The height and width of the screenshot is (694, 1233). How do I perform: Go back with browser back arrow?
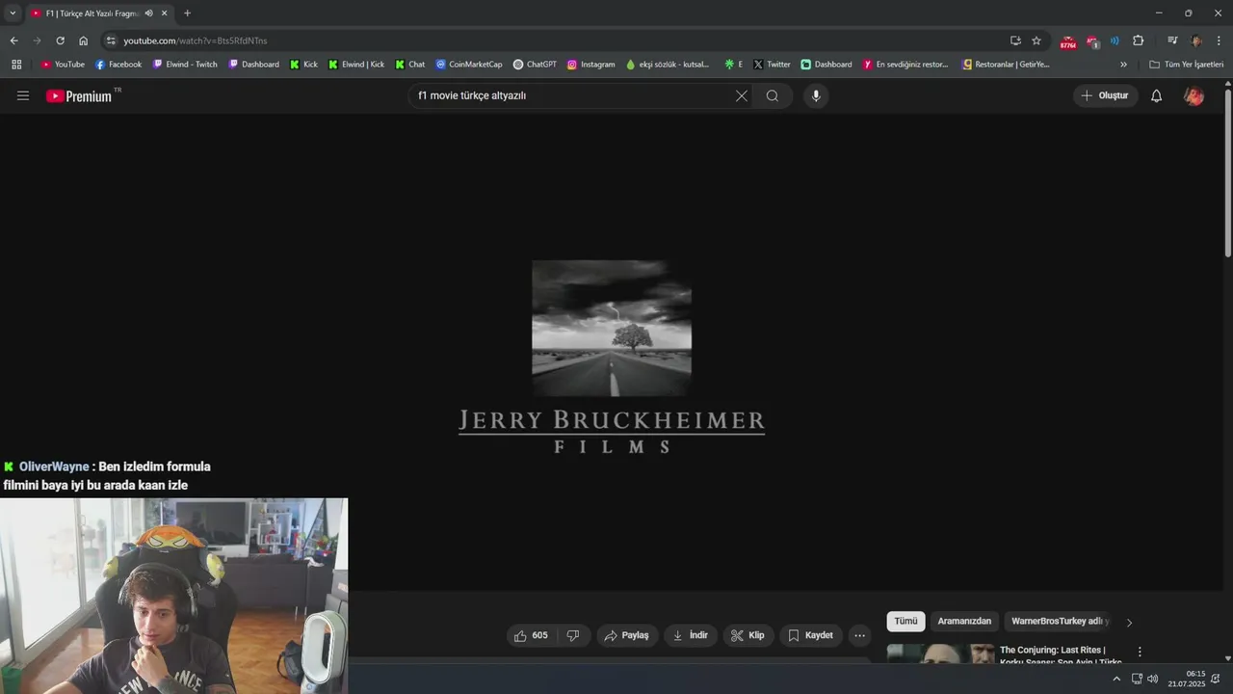(13, 40)
